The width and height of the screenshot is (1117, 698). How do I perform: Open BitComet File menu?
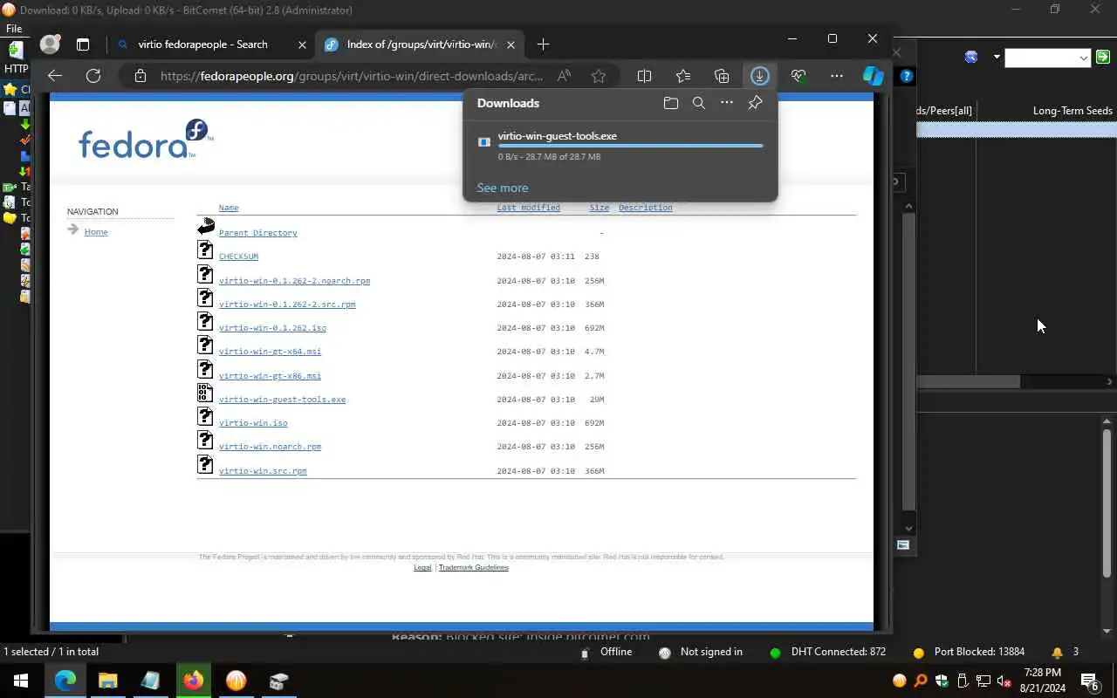coord(14,29)
